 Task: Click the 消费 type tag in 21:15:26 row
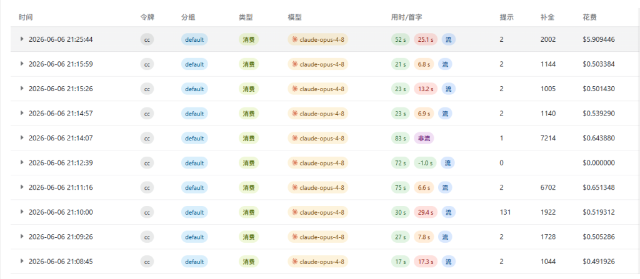[x=249, y=89]
